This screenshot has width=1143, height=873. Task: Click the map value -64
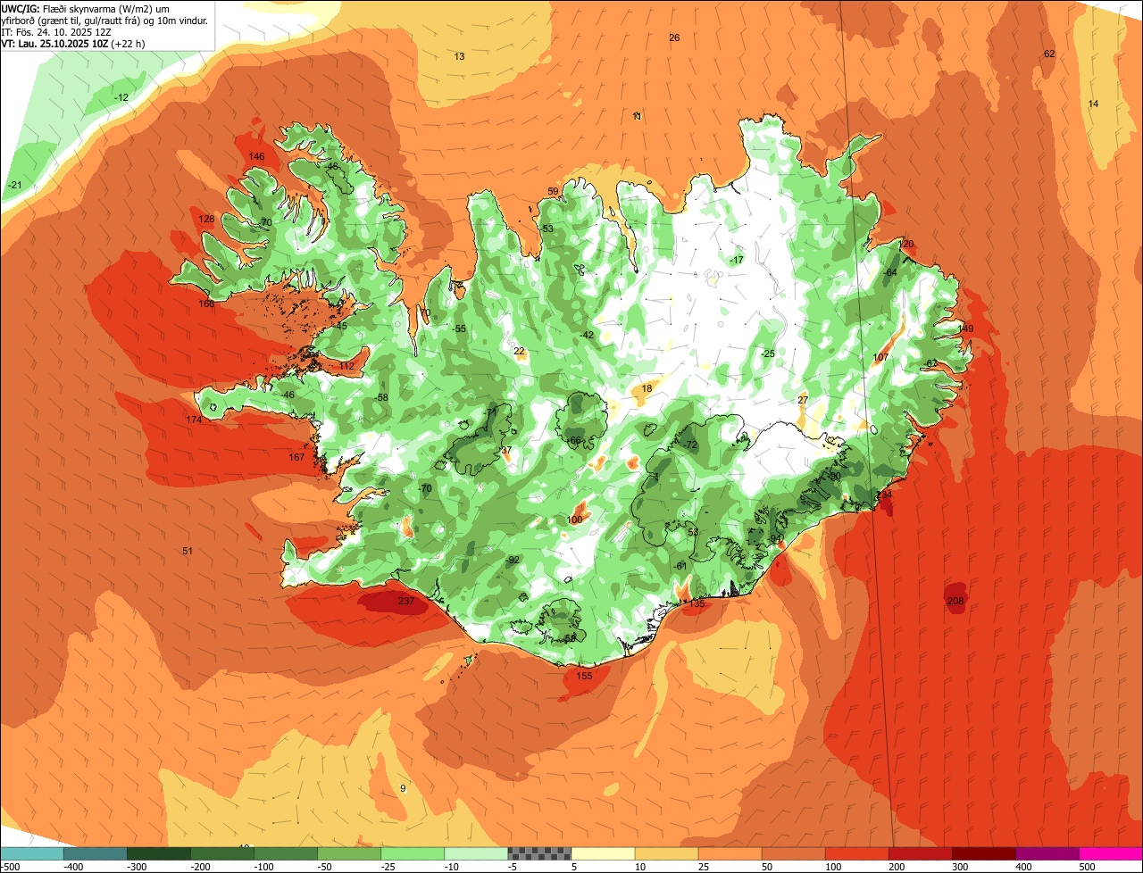(x=889, y=272)
